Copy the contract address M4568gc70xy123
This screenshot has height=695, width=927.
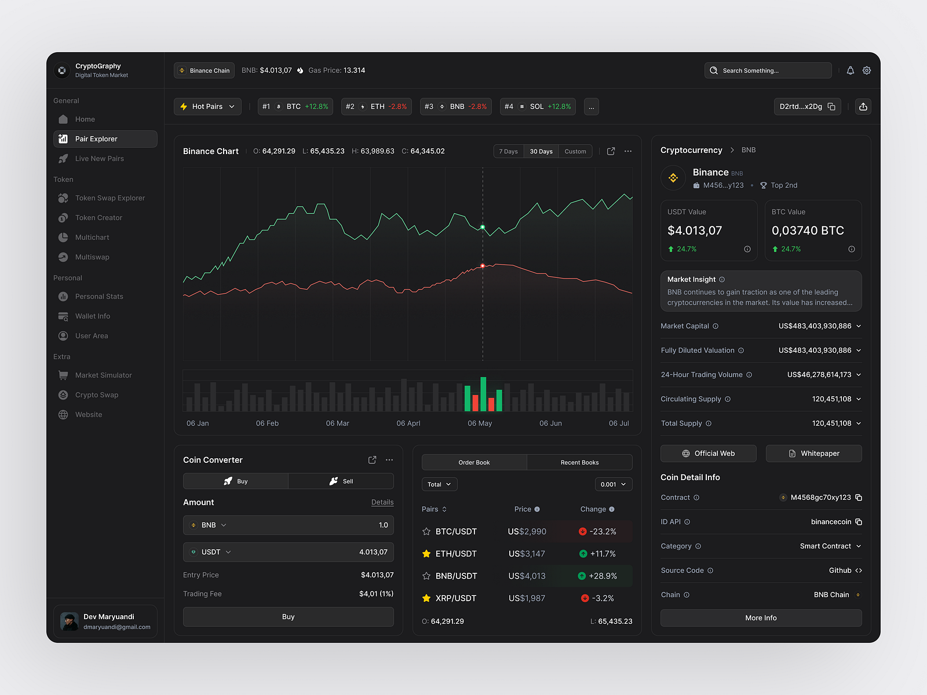click(859, 497)
